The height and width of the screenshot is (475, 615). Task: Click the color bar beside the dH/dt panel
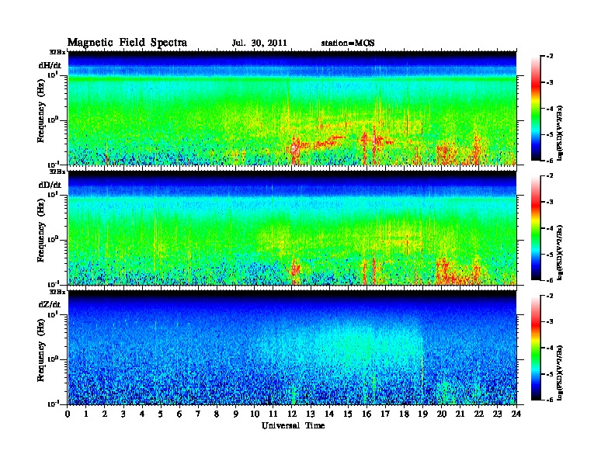[535, 109]
